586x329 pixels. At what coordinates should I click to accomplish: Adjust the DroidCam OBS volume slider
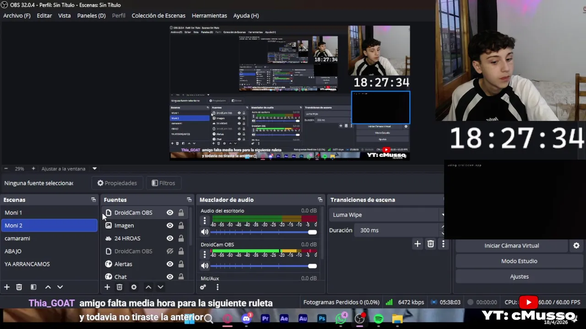pos(264,266)
